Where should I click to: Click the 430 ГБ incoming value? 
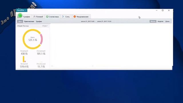click(x=24, y=54)
